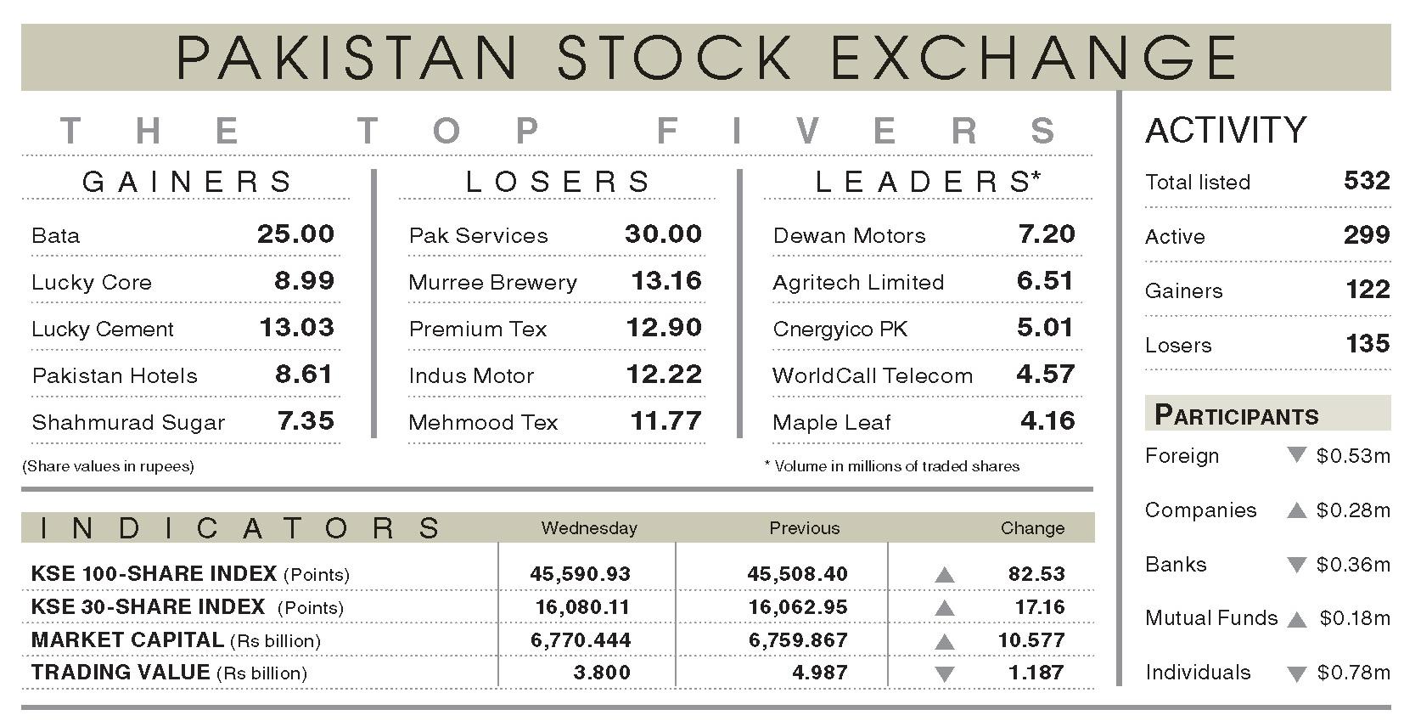Image resolution: width=1404 pixels, height=721 pixels.
Task: Click the down triangle beside Individuals
Action: click(1296, 674)
